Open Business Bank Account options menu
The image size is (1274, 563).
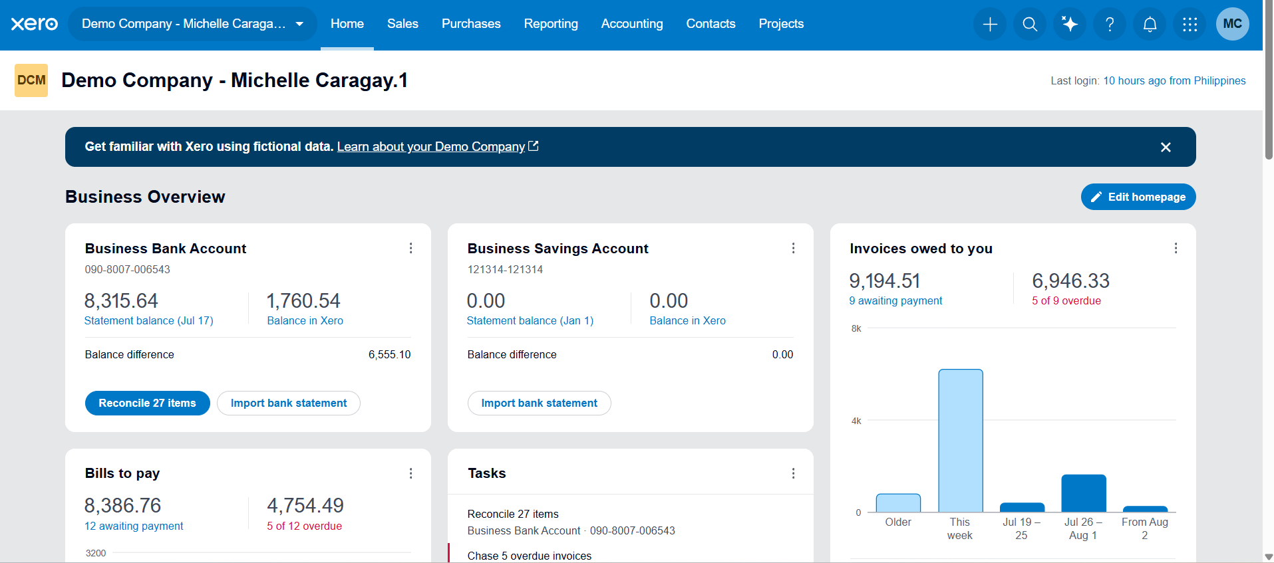[410, 248]
